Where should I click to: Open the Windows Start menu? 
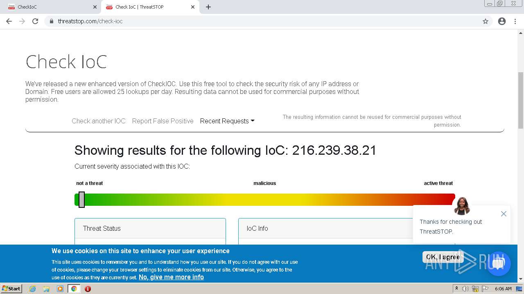(11, 288)
